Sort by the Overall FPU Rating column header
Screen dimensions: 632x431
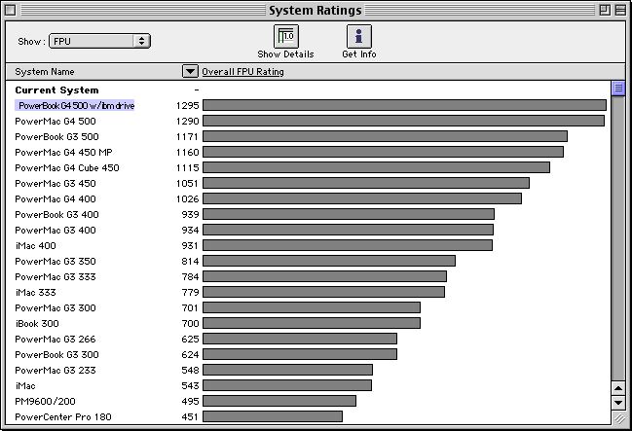242,72
